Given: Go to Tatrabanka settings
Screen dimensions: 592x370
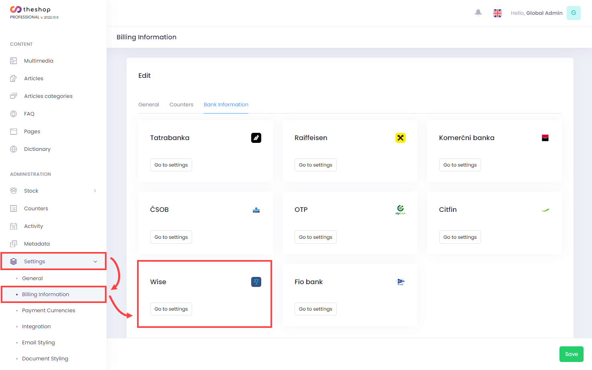Looking at the screenshot, I should pyautogui.click(x=171, y=165).
